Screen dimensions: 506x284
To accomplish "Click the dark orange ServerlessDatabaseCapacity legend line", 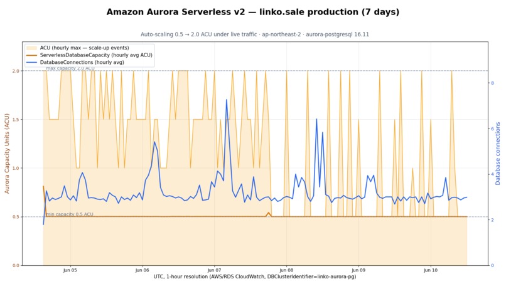I will tap(31, 55).
